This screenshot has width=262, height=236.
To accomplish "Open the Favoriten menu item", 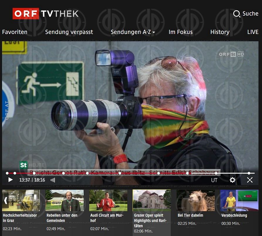I will click(x=15, y=32).
